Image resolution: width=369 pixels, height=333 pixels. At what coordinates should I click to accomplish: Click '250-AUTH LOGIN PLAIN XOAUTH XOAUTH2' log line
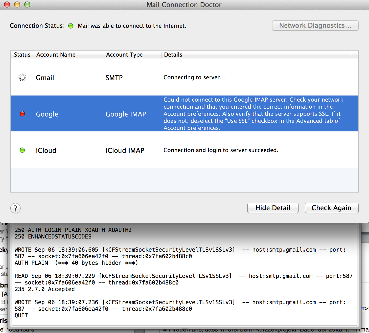(x=73, y=230)
